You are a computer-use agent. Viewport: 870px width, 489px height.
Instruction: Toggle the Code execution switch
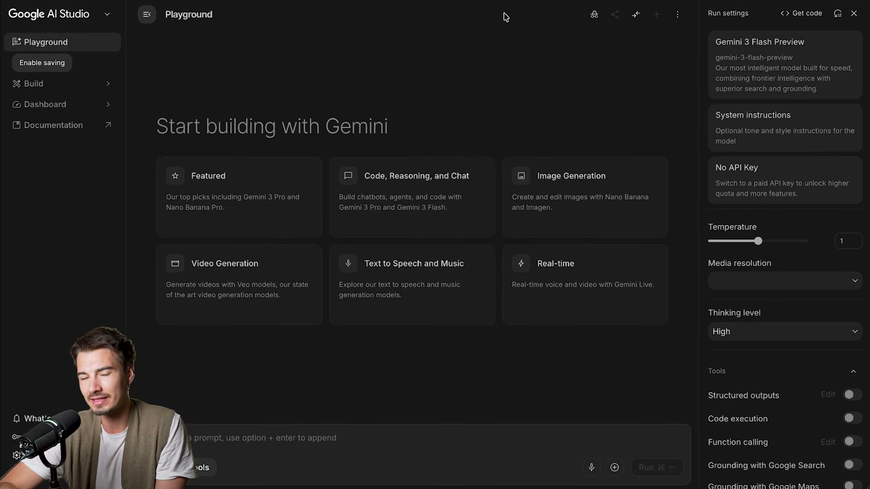pyautogui.click(x=852, y=418)
